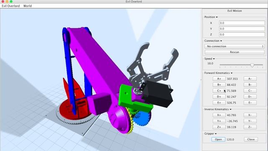Viewport: 268px width, 151px height.
Task: Click the E joint value 326.75
Action: pyautogui.click(x=232, y=103)
